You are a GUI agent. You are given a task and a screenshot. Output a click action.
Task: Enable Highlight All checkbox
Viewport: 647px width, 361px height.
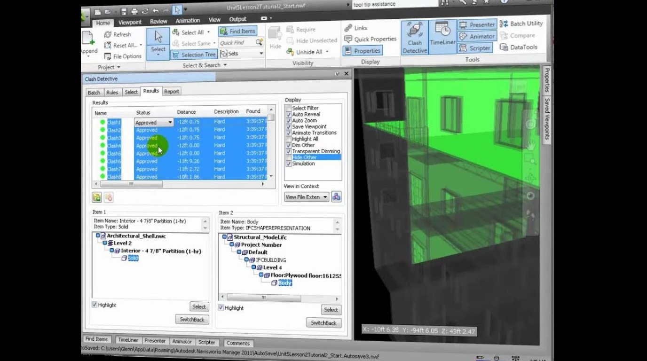coord(289,139)
